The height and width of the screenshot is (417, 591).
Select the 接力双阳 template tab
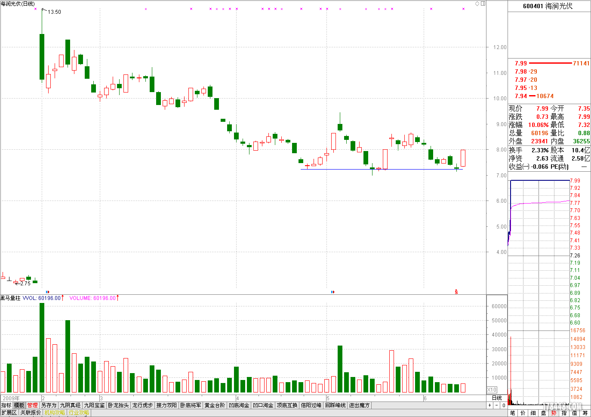pyautogui.click(x=166, y=405)
